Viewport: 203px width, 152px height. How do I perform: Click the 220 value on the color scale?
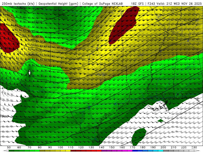pyautogui.click(x=184, y=147)
